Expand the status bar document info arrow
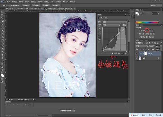163x117 pixels. tap(34, 99)
